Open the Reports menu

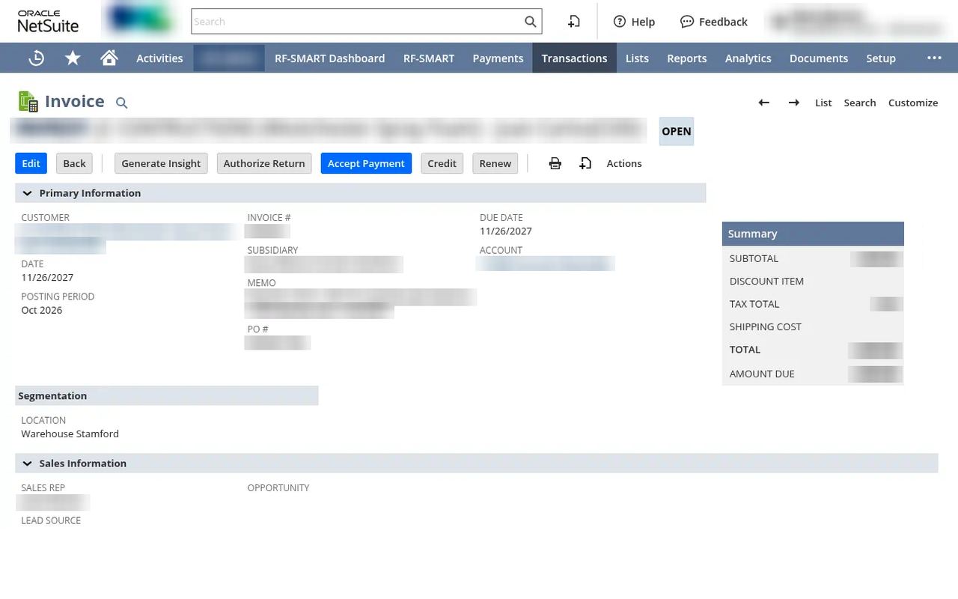point(686,58)
